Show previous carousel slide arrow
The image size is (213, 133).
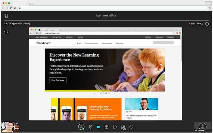[95, 93]
